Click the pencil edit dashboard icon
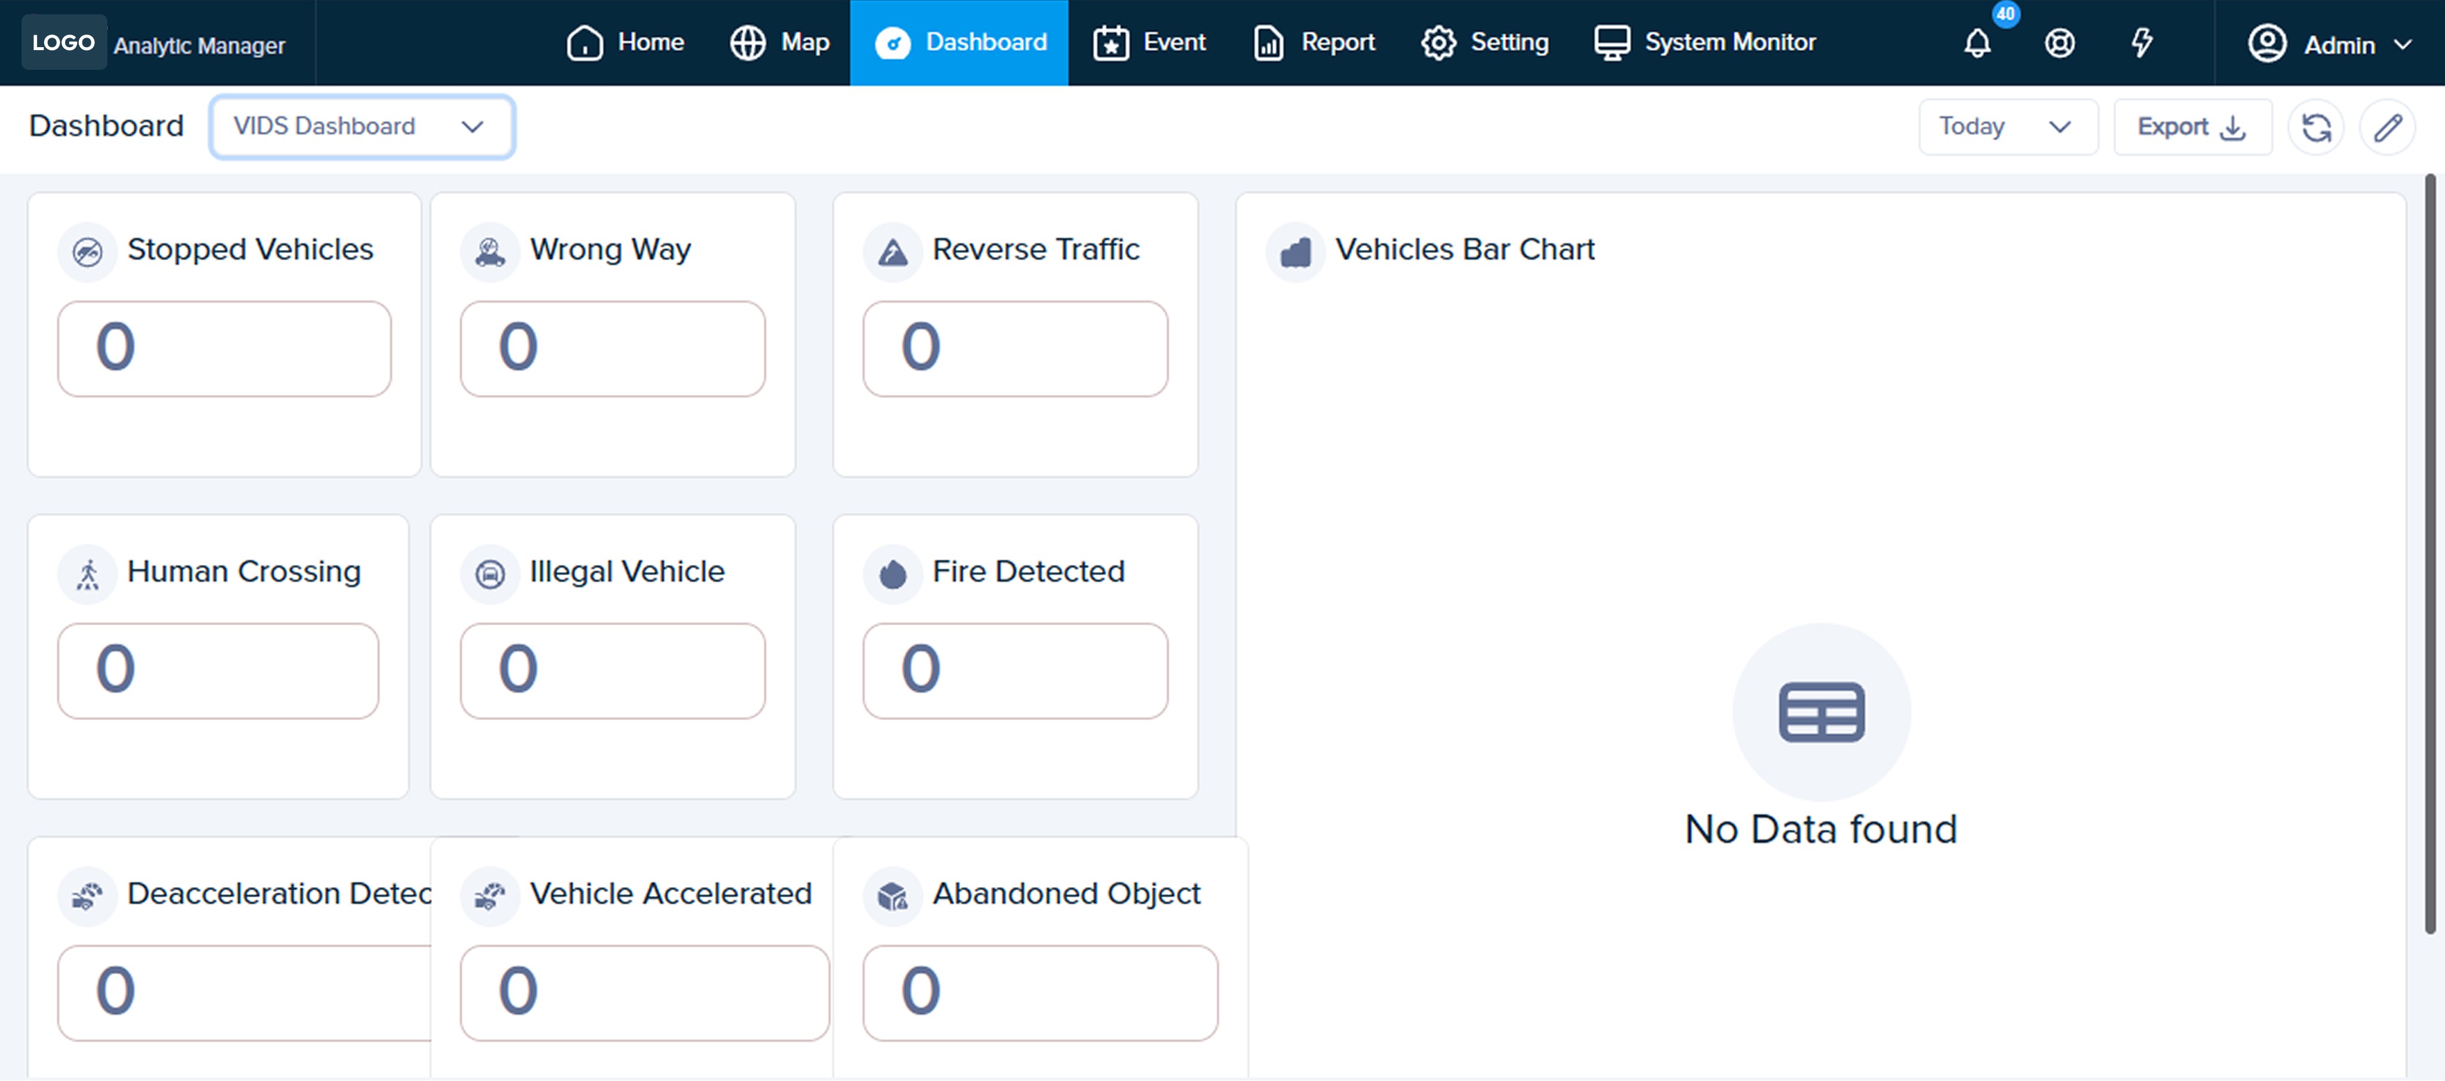Image resolution: width=2445 pixels, height=1081 pixels. [2387, 127]
